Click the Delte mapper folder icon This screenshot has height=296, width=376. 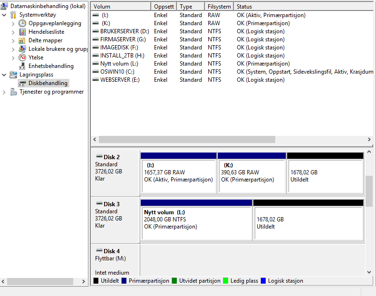tap(22, 40)
